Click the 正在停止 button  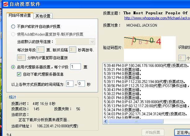tap(182, 133)
